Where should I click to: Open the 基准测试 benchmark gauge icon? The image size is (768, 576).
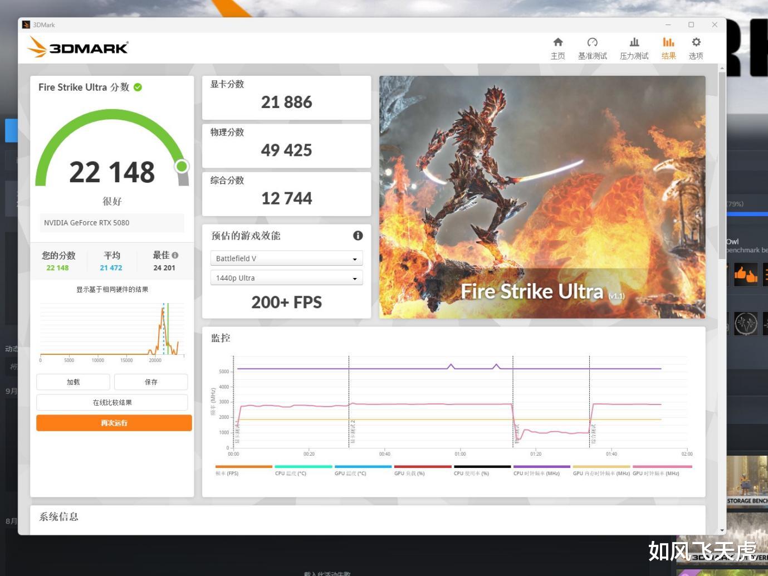593,42
